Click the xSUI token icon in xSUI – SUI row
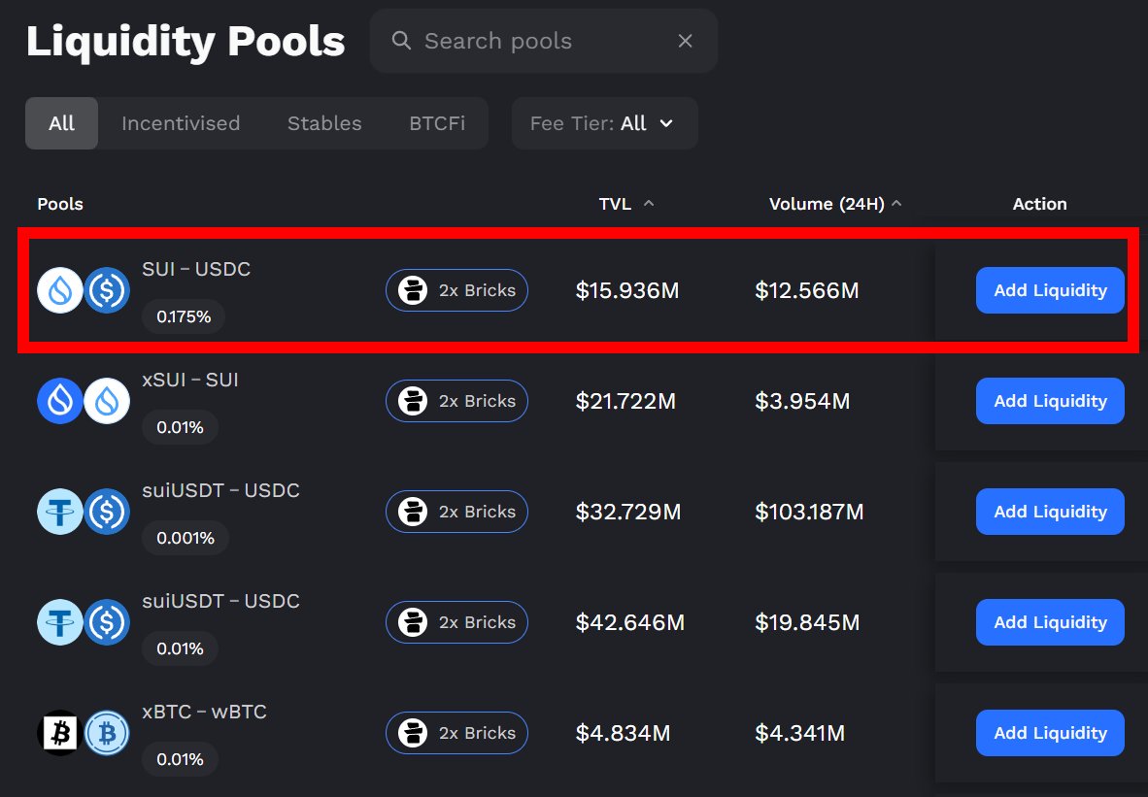 [x=60, y=401]
